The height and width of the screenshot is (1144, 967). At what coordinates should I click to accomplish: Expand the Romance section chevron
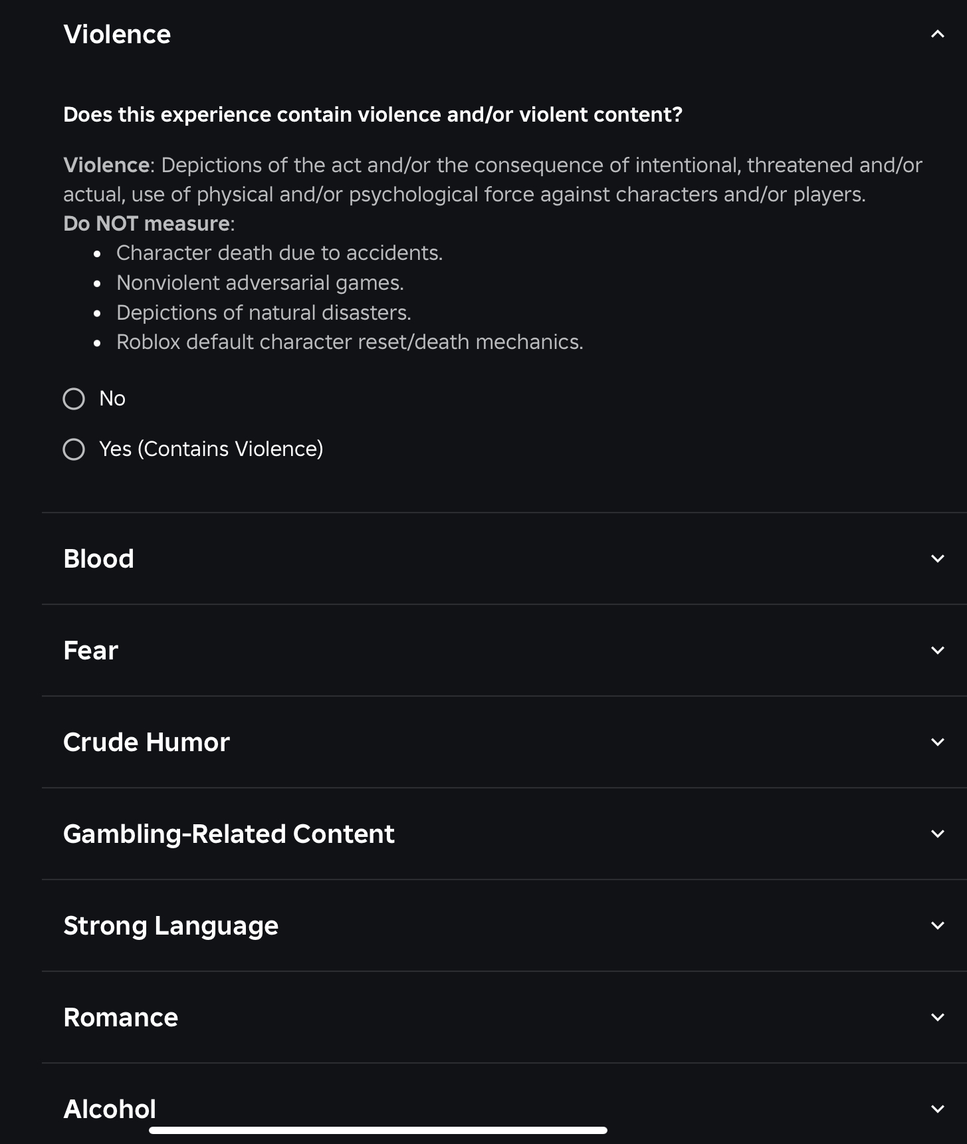(x=937, y=1017)
